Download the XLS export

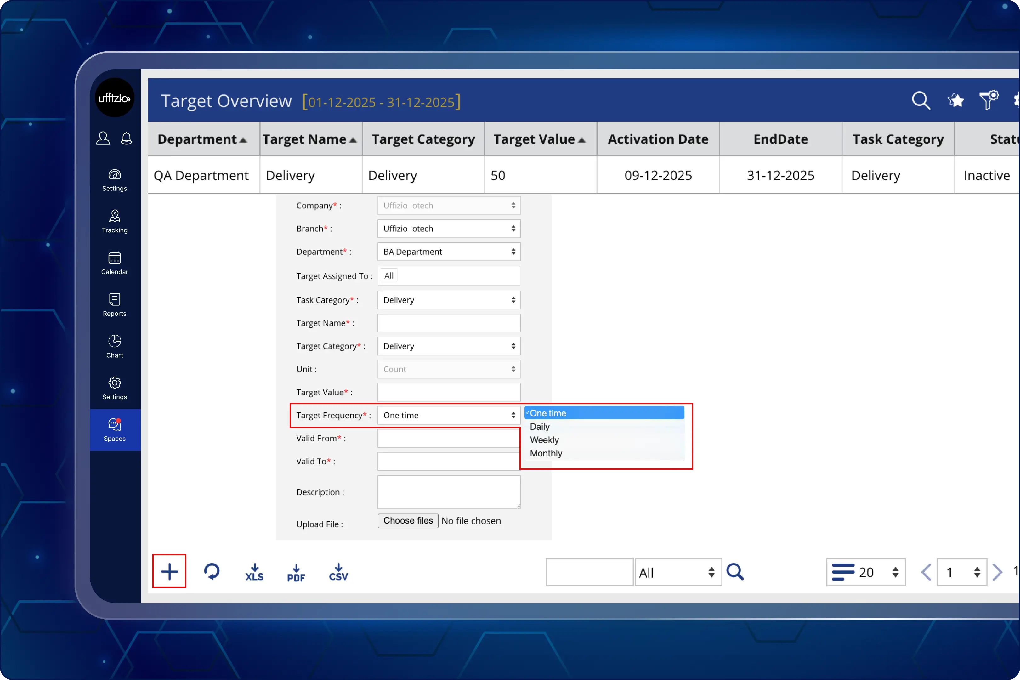254,572
